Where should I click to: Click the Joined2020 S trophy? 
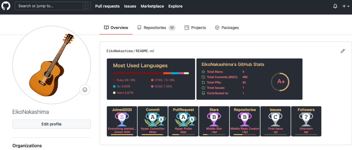pos(122,121)
